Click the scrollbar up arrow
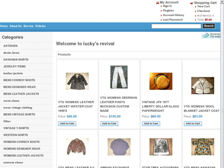Image resolution: width=224 pixels, height=168 pixels. [x=222, y=1]
